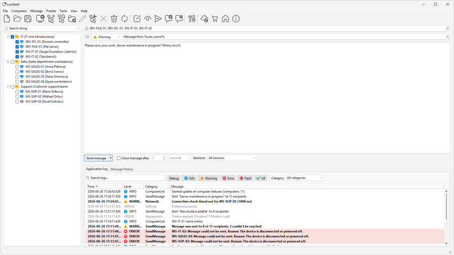This screenshot has height=255, width=454.
Task: Check the Support group checkbox
Action: pos(13,87)
